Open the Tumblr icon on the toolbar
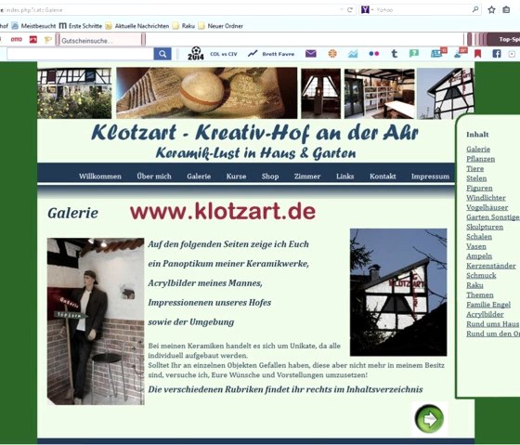Viewport: 520px width, 445px height. coord(395,54)
